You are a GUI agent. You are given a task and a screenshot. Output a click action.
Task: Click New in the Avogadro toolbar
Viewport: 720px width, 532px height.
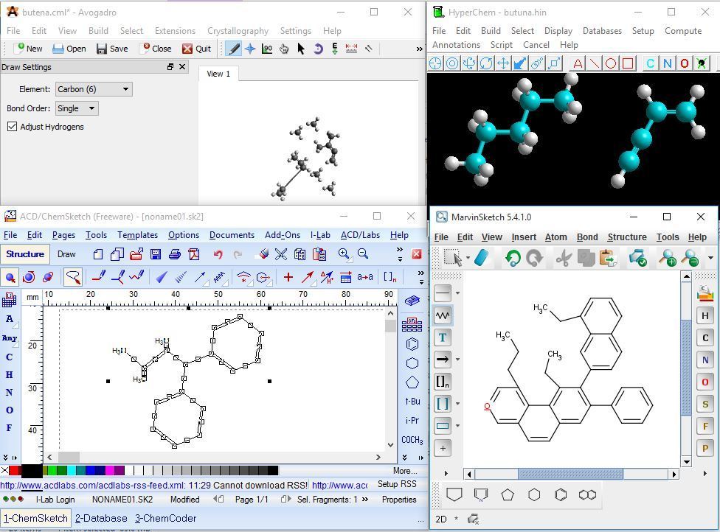(x=29, y=49)
